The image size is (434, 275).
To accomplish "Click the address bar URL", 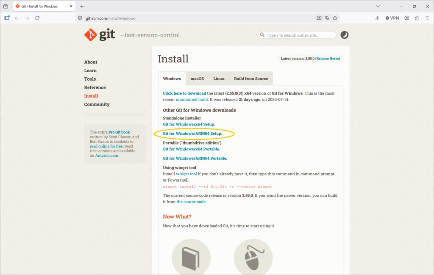I will click(110, 19).
